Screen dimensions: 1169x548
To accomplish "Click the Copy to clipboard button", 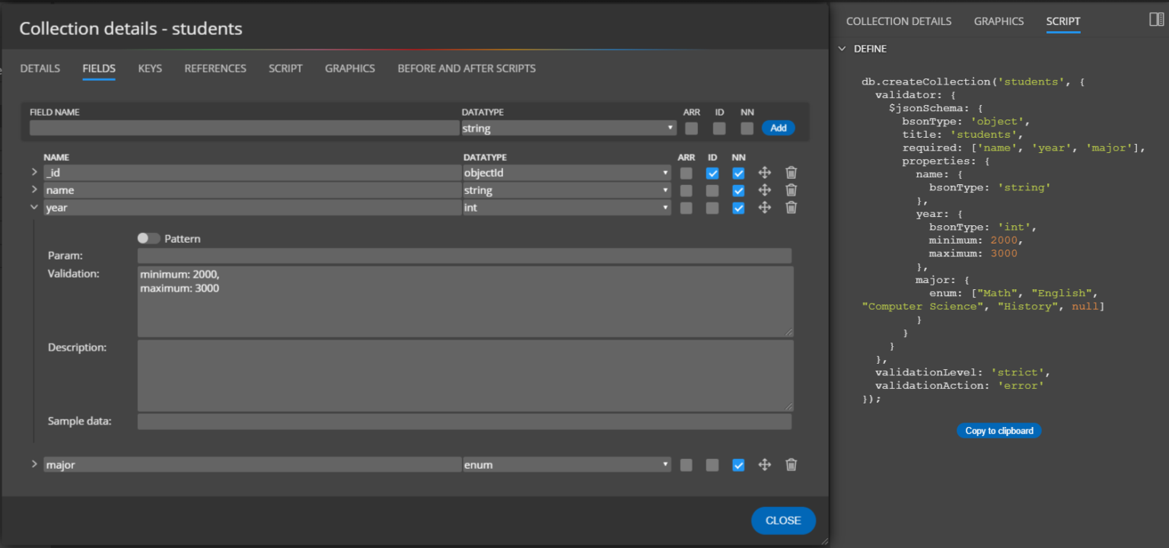I will [999, 431].
